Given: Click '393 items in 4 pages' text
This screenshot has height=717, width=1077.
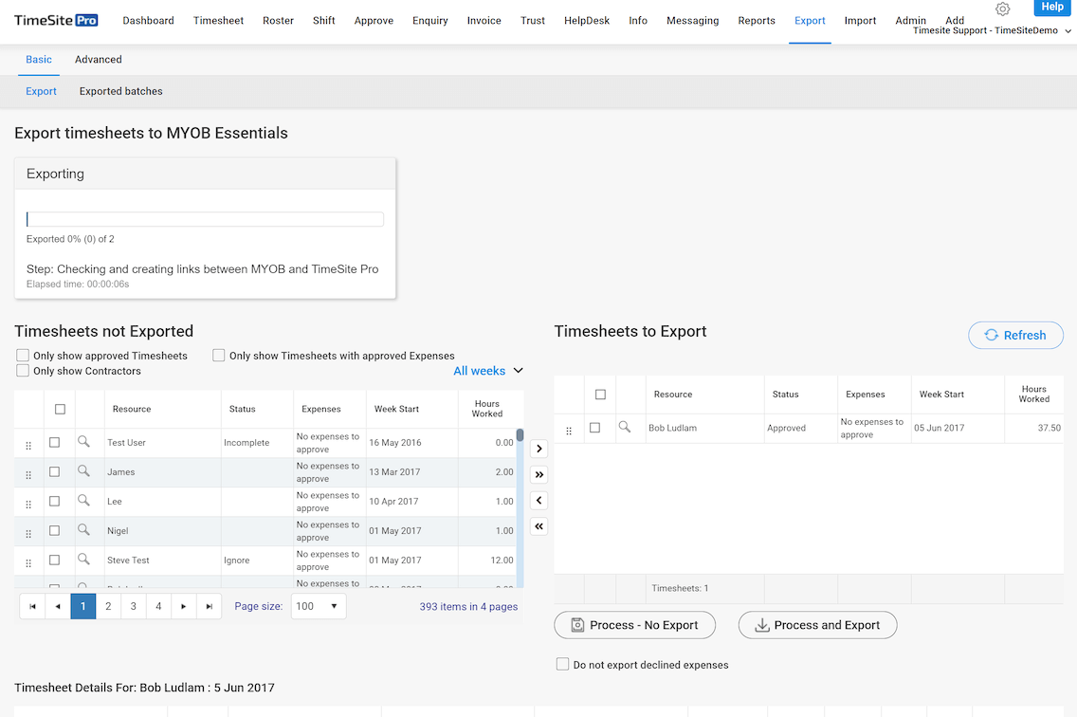Looking at the screenshot, I should click(468, 606).
